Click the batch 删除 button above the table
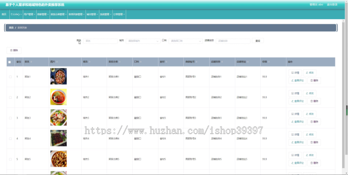348x175 pixels. (14, 50)
